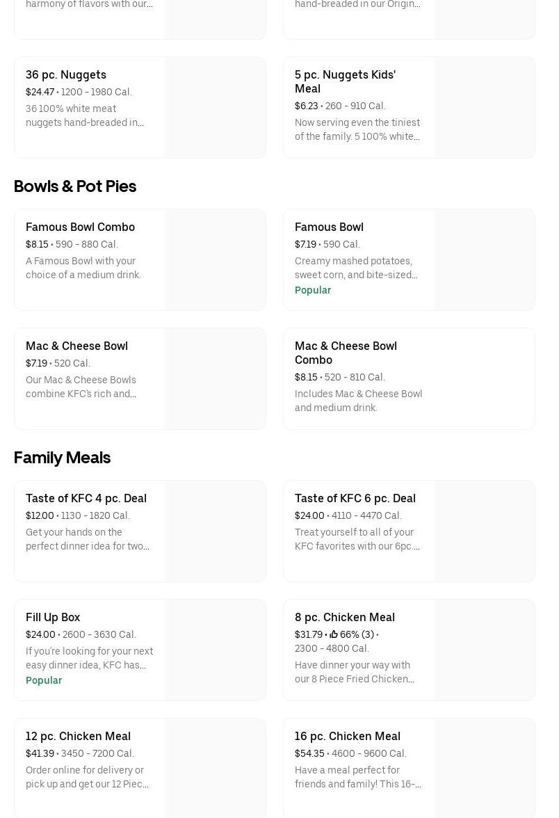Click the Popular label under Famous Bowl
The image size is (559, 818).
(313, 290)
